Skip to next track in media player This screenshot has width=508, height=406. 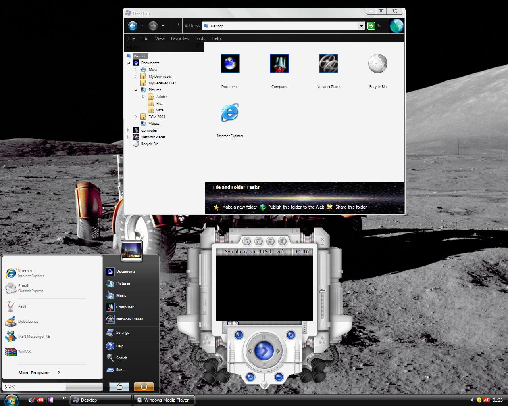[x=278, y=351]
